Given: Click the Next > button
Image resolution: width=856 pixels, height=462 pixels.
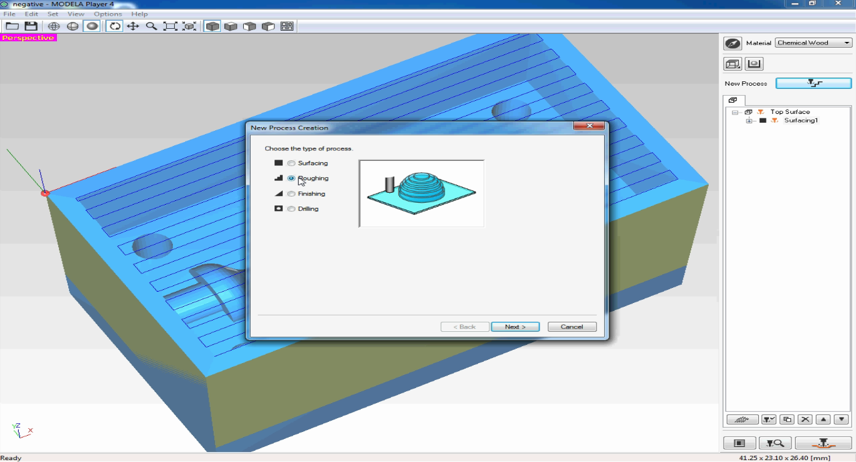Looking at the screenshot, I should pyautogui.click(x=515, y=327).
